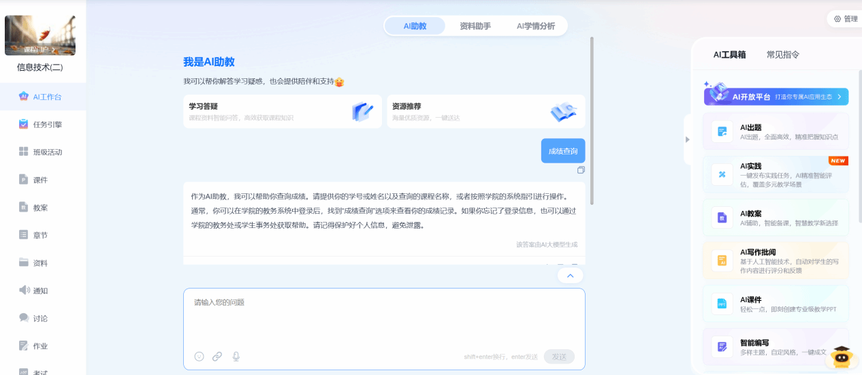Open the AI出题 tool

coord(776,131)
